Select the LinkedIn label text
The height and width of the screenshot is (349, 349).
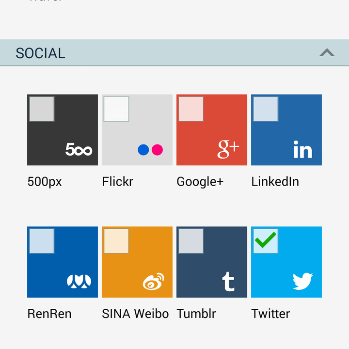pos(275,181)
